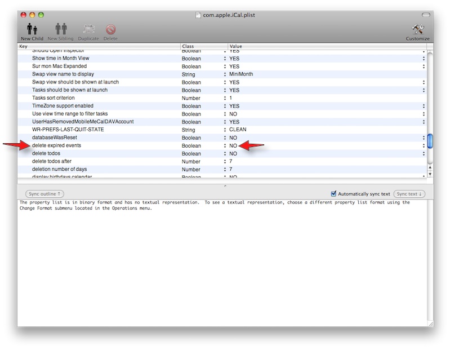
Task: Open value dropdown for TimeZone support enabled
Action: (x=424, y=106)
